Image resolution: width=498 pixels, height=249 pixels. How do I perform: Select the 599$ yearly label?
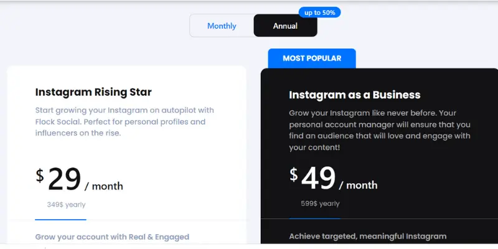point(320,204)
